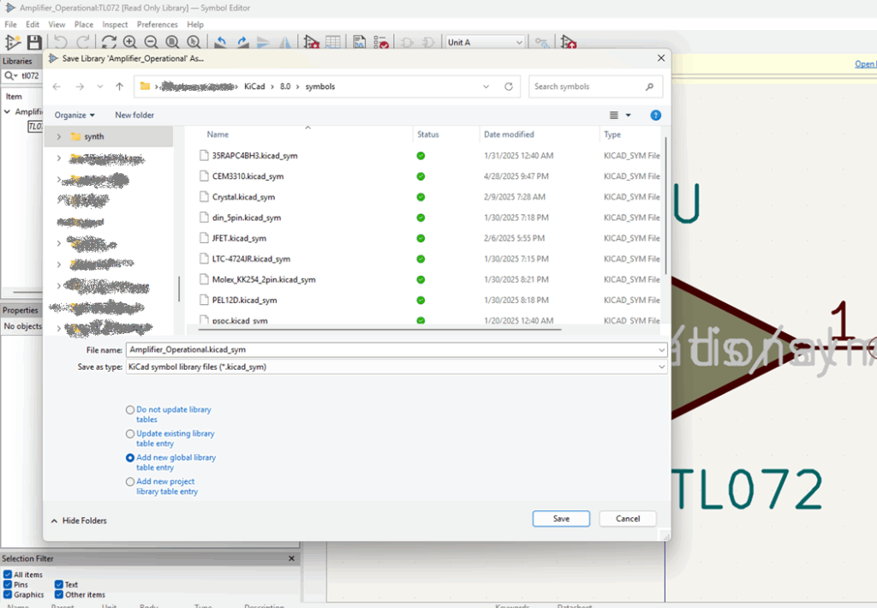Rotate symbol clockwise

tap(242, 42)
